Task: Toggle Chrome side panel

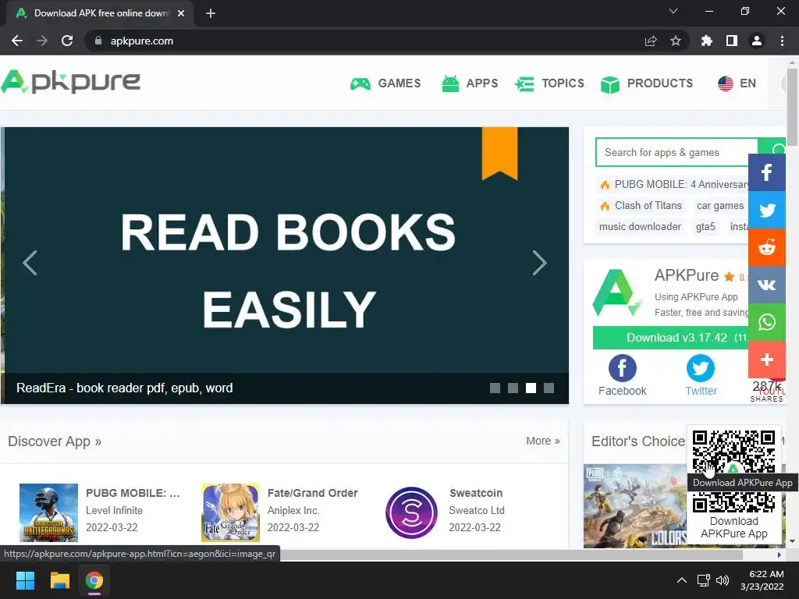Action: (x=732, y=41)
